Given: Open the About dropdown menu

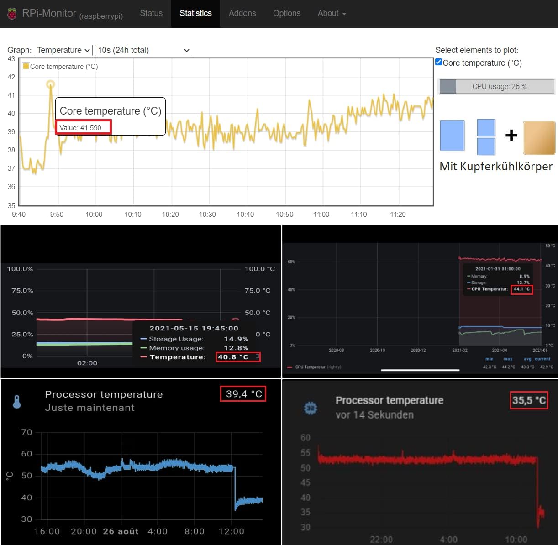Looking at the screenshot, I should [x=332, y=13].
